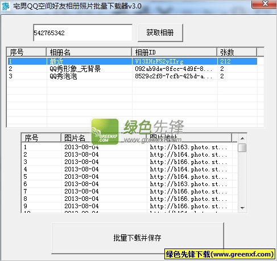Sort albums by 张数 column header
The height and width of the screenshot is (261, 277).
tap(237, 52)
